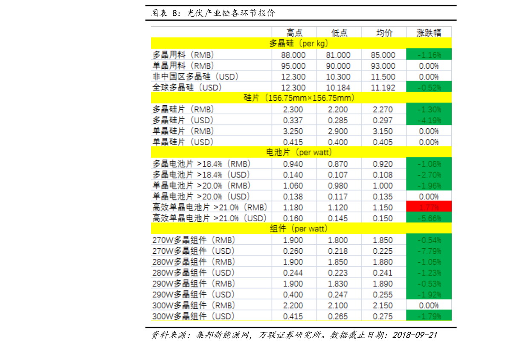Image resolution: width=508 pixels, height=348 pixels.
Task: Select the average price "11.192"
Action: tap(383, 88)
